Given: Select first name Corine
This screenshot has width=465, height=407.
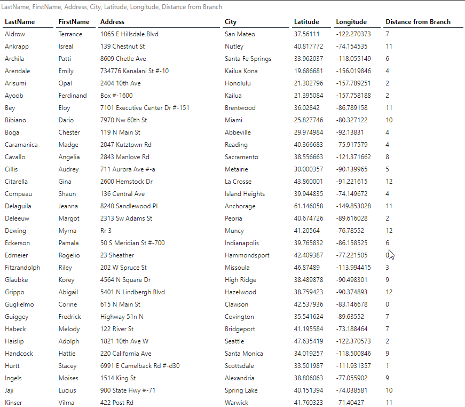Looking at the screenshot, I should click(x=68, y=304).
